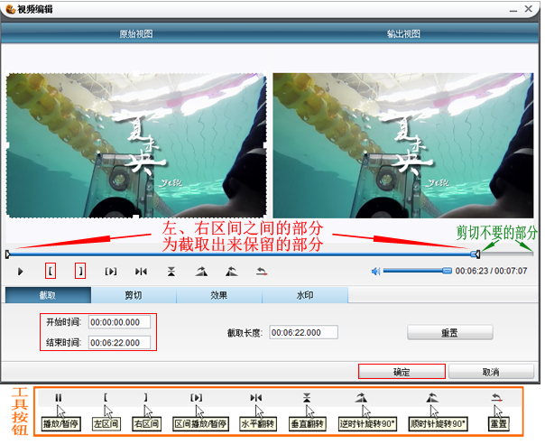The height and width of the screenshot is (444, 545).
Task: Open the 效果 tab
Action: 219,295
